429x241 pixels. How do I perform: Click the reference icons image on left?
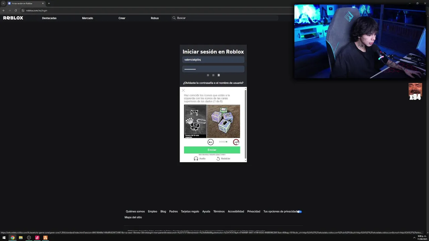click(195, 121)
